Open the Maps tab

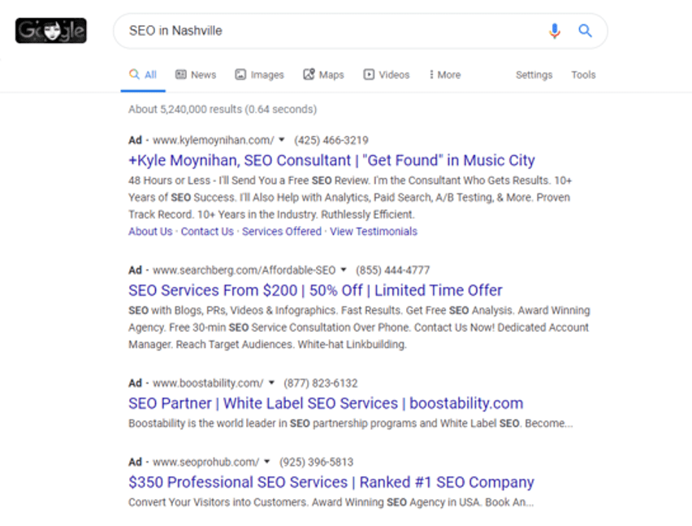pyautogui.click(x=323, y=75)
